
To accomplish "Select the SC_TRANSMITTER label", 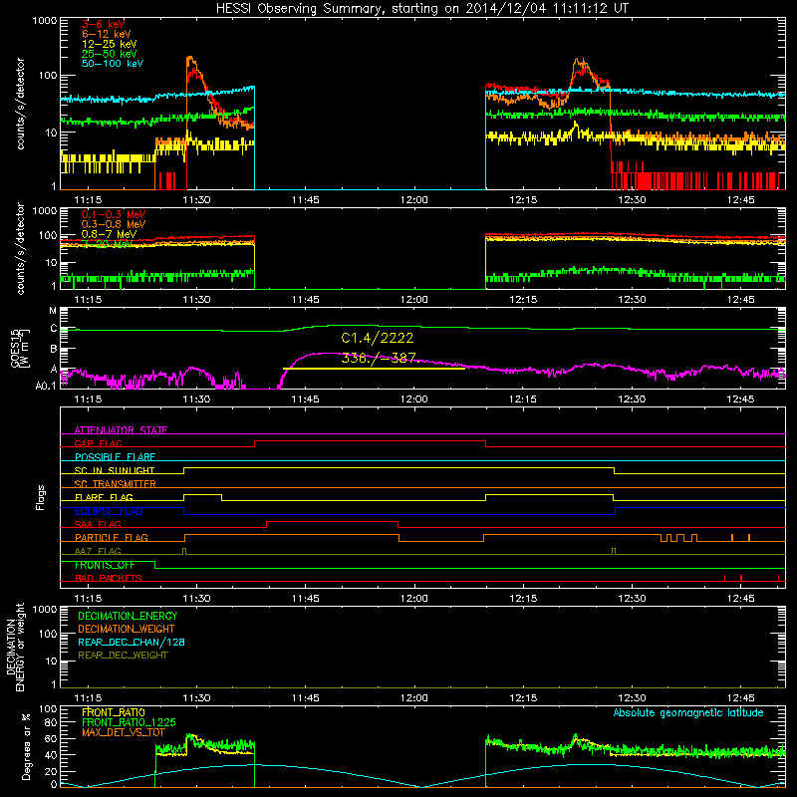I will point(116,483).
